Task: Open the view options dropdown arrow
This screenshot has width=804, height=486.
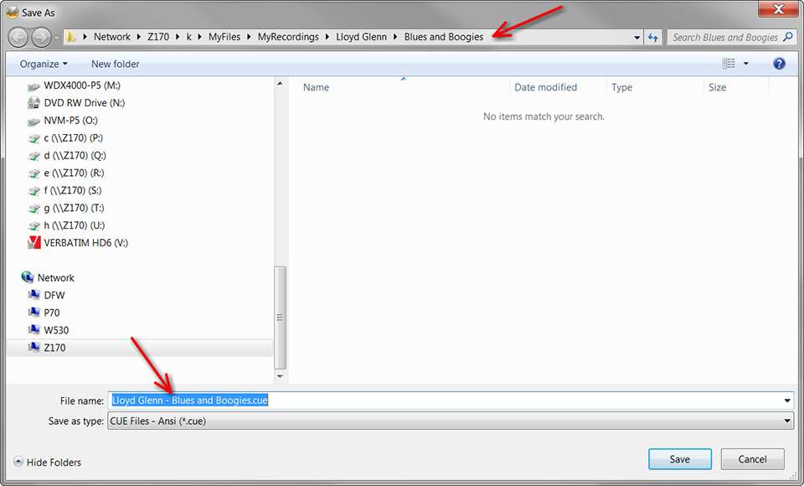Action: tap(746, 64)
